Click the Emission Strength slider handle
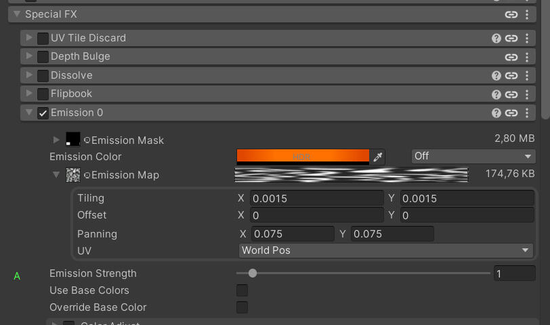Screen dimensions: 550x325 click(253, 273)
